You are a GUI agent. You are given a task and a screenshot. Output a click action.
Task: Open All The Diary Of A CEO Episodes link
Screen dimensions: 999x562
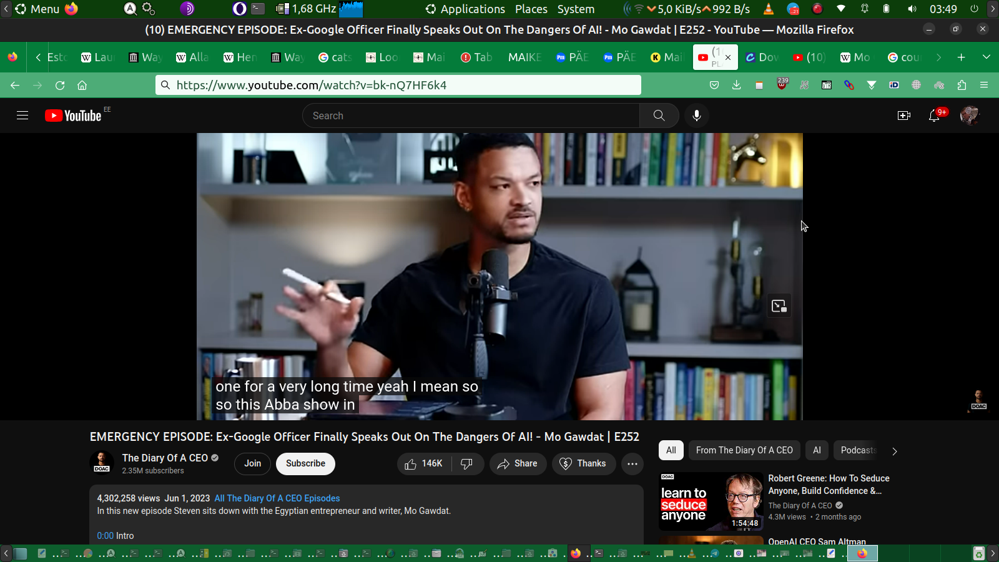coord(277,498)
